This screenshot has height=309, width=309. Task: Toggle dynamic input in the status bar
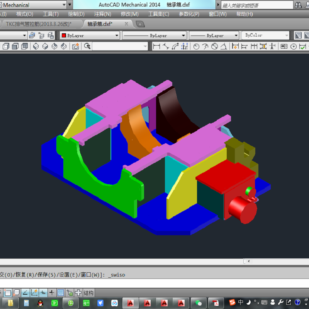tap(43, 293)
